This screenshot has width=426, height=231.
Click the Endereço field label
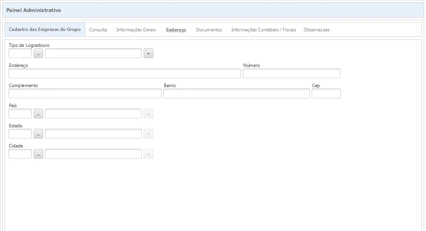point(19,65)
